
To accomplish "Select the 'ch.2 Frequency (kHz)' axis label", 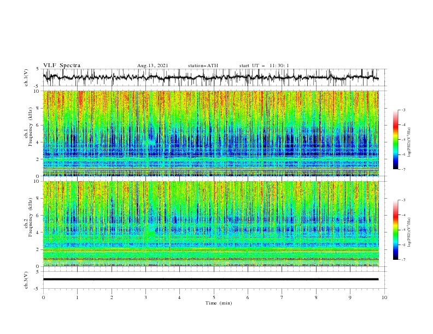I will tap(28, 217).
